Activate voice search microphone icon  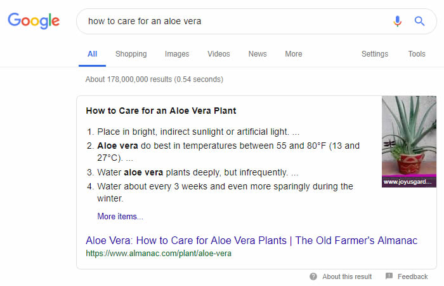pos(398,21)
